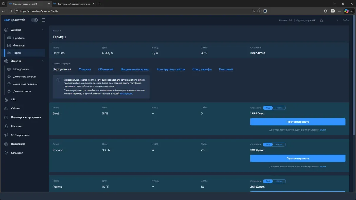Click the SEO и реклама megaphone icon
Viewport: 356px width, 200px height.
[6, 135]
